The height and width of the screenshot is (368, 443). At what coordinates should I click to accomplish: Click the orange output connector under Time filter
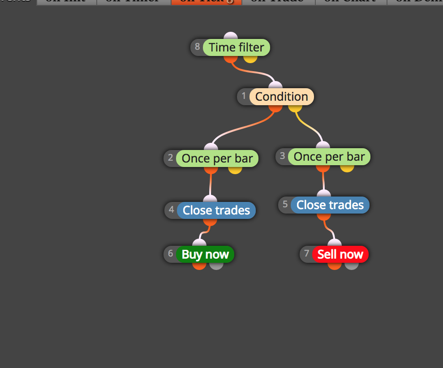(231, 59)
